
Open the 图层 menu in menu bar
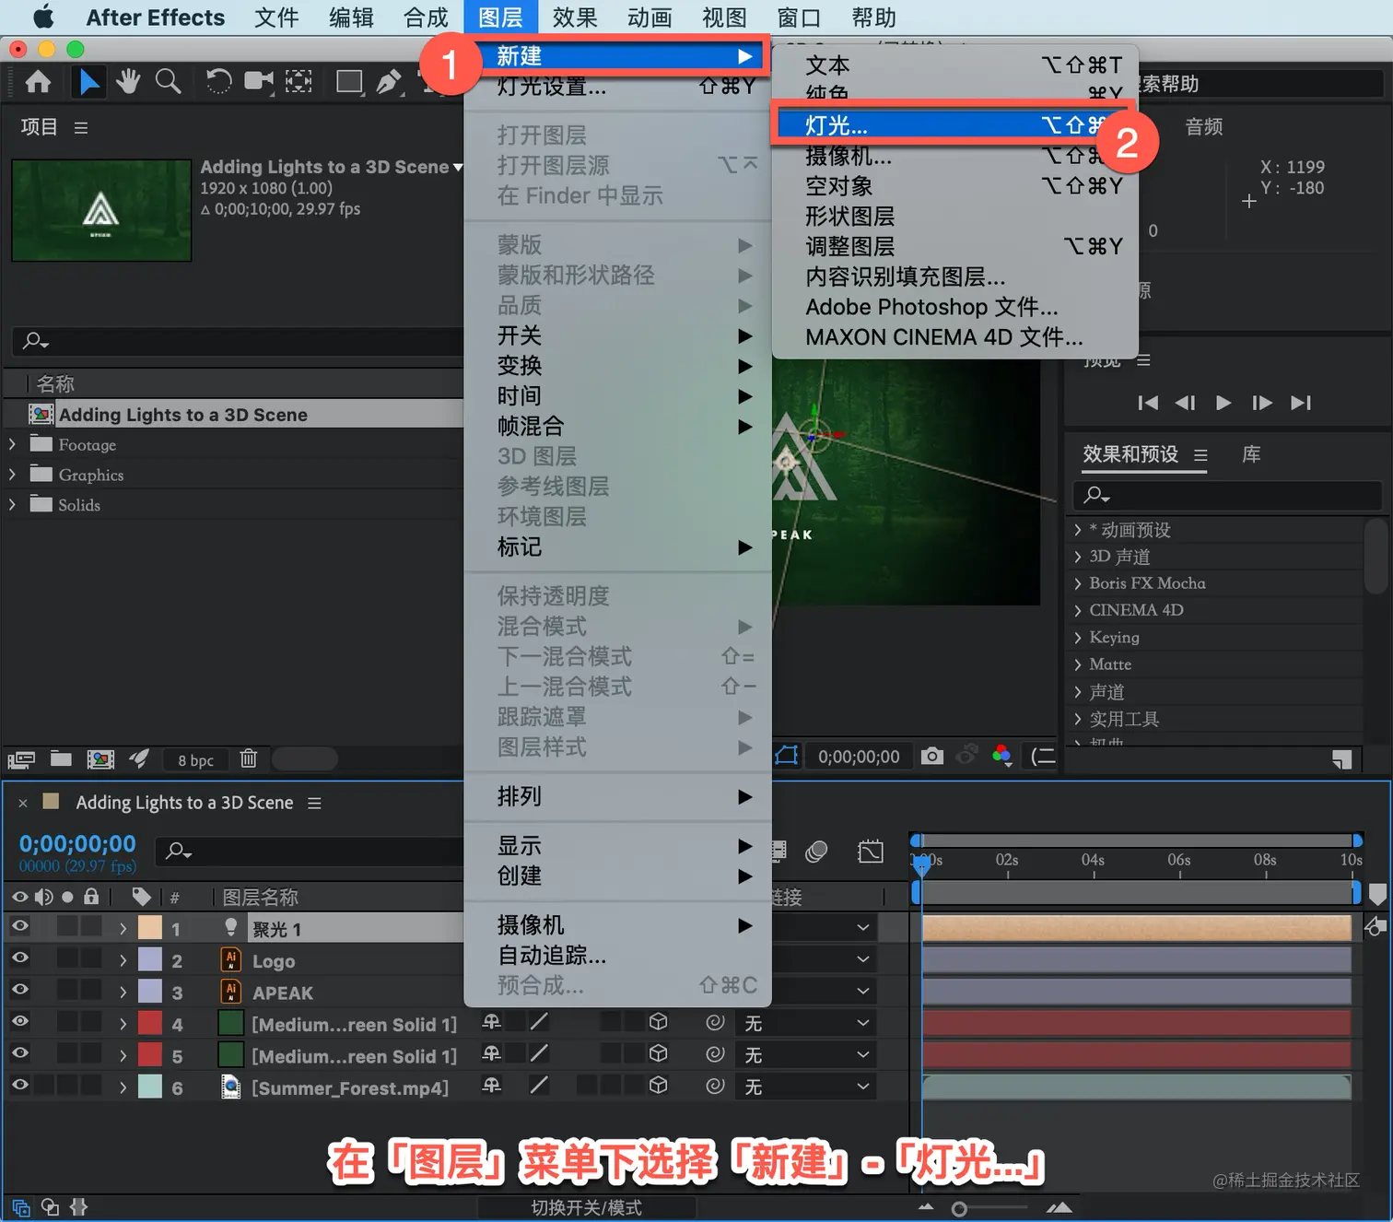(501, 18)
